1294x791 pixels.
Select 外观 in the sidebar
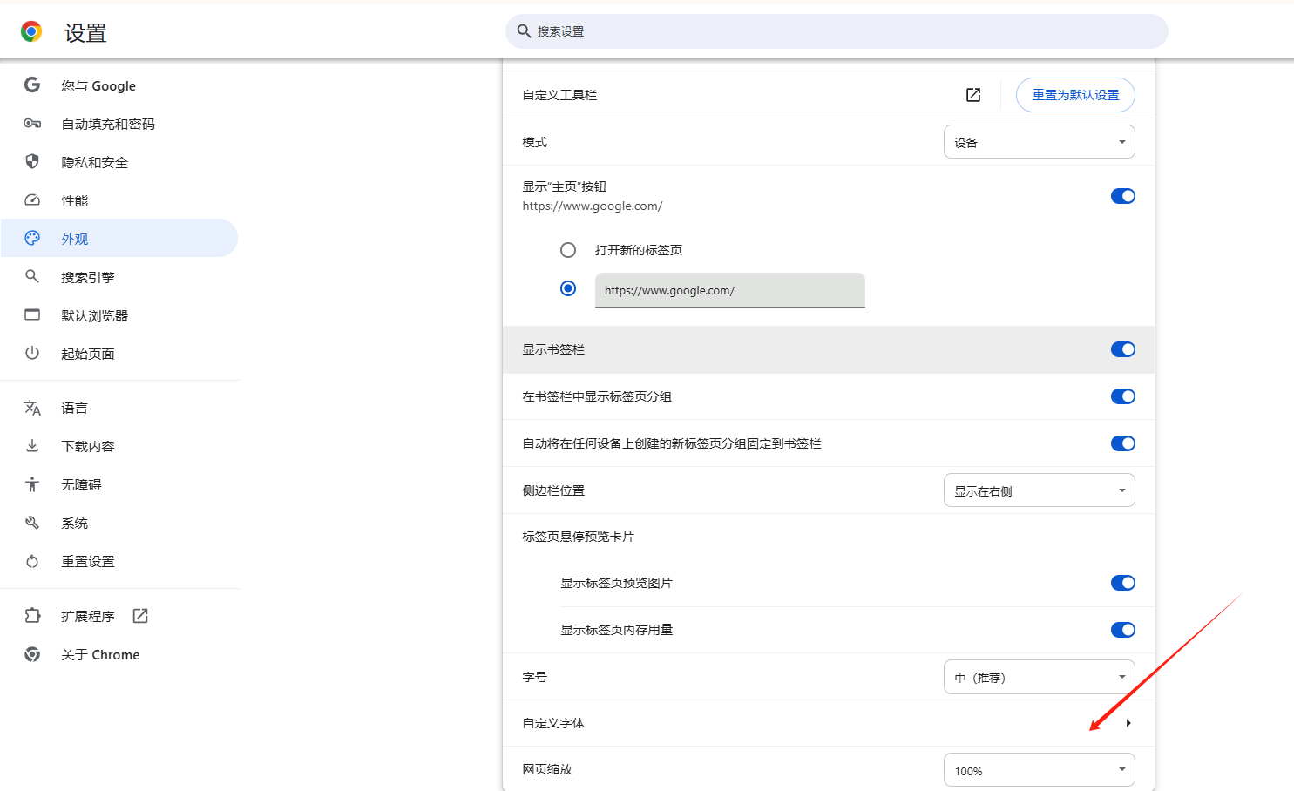119,238
